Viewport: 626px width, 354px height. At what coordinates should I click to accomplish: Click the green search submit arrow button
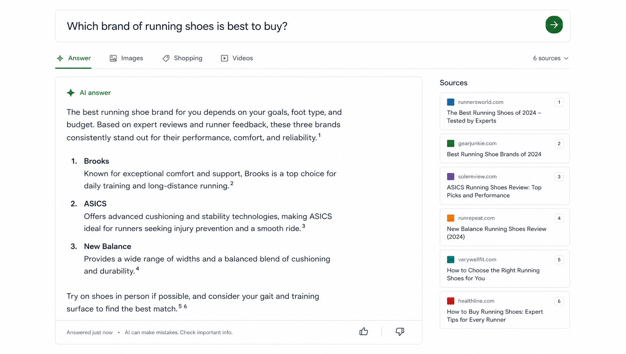[554, 25]
